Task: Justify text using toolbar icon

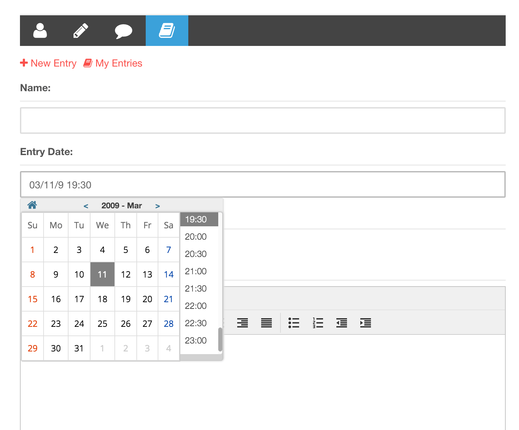Action: coord(266,323)
